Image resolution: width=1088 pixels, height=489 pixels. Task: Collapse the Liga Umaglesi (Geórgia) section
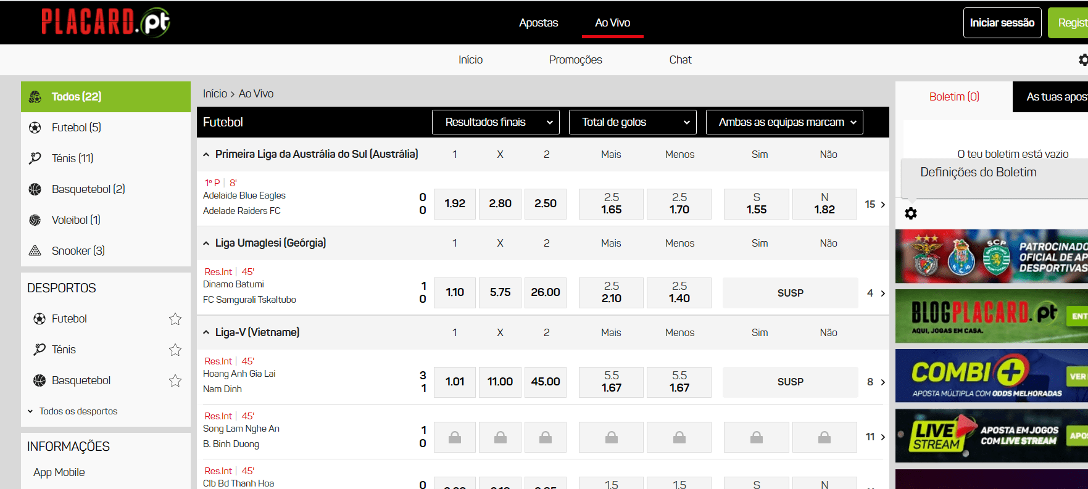206,244
